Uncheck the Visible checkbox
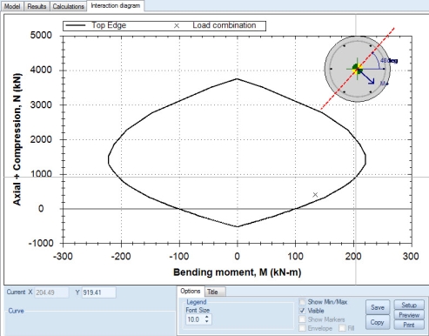 302,311
